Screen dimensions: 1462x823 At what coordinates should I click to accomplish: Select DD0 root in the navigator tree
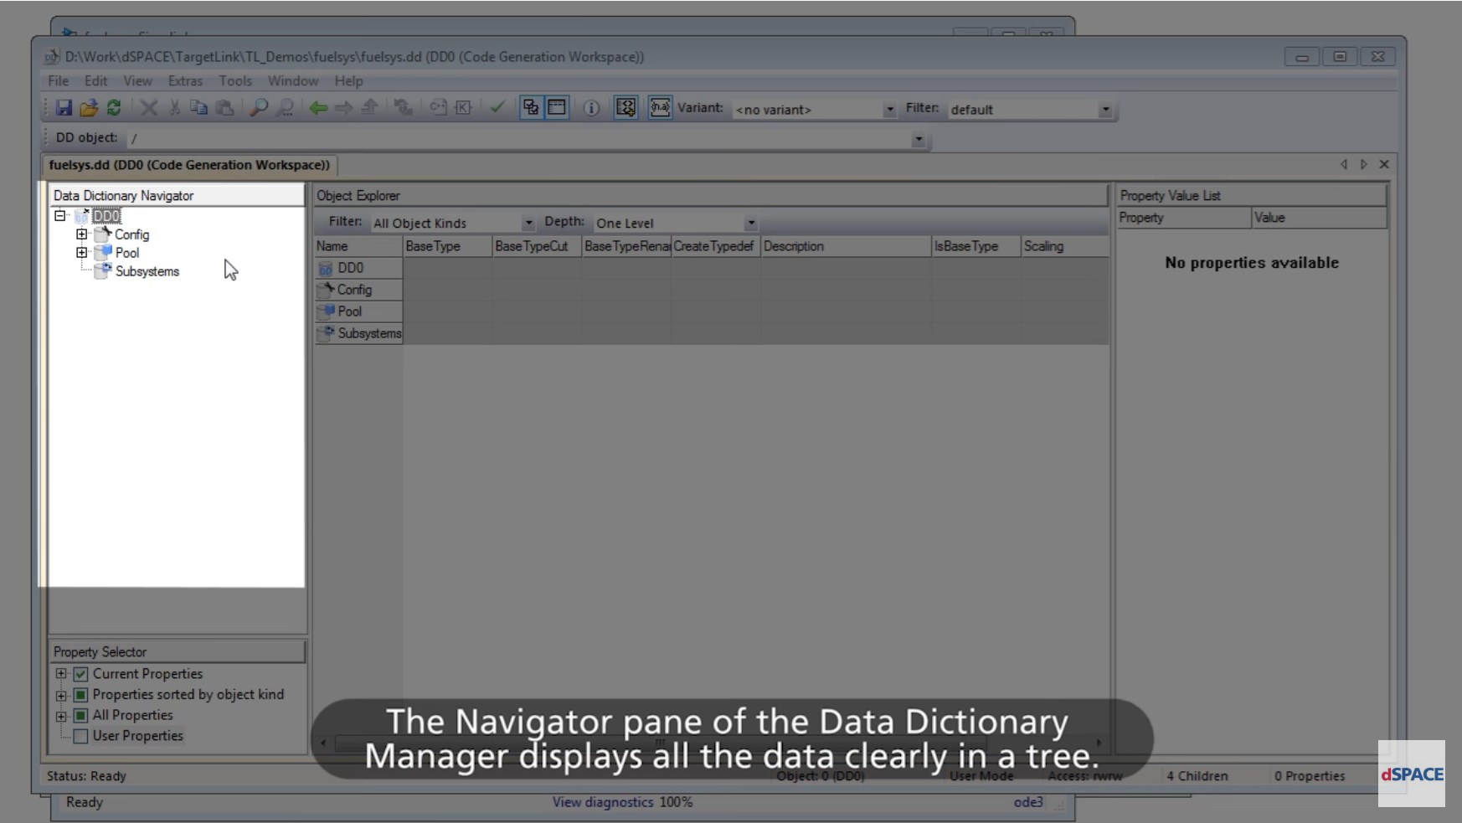tap(106, 216)
